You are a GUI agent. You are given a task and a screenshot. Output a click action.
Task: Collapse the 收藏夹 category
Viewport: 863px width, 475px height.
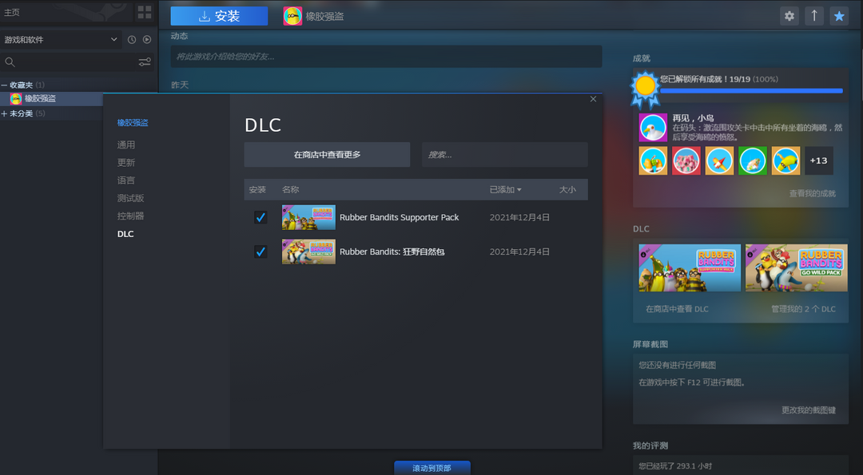point(4,85)
